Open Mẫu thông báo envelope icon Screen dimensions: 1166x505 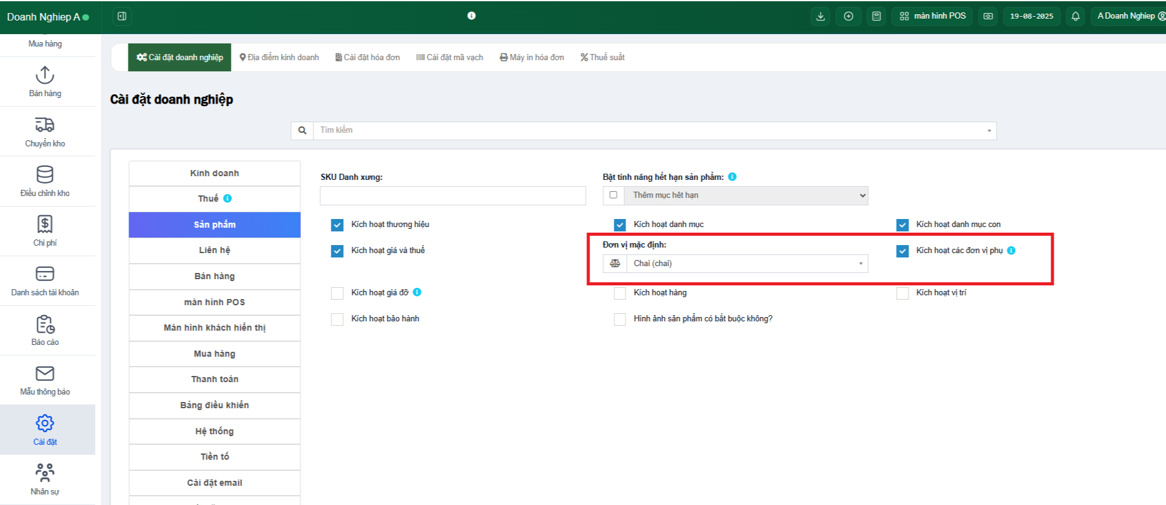[45, 373]
